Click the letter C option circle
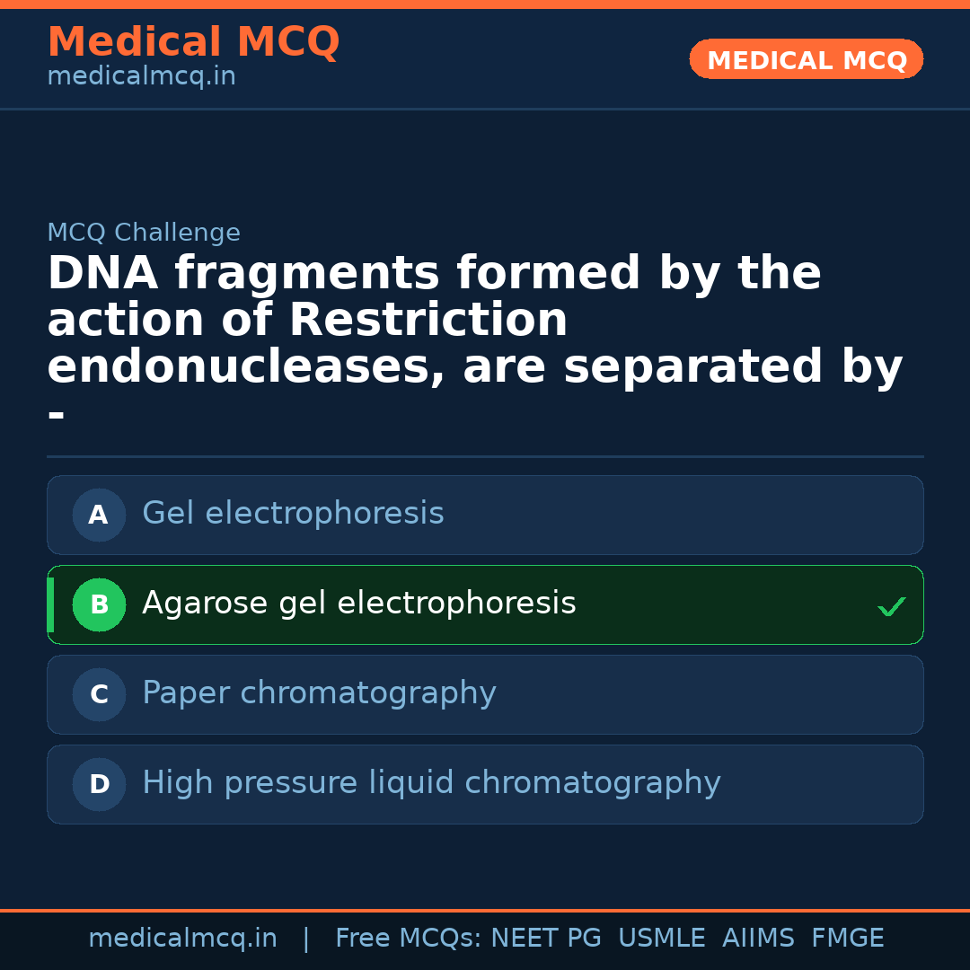970x970 pixels. click(99, 695)
